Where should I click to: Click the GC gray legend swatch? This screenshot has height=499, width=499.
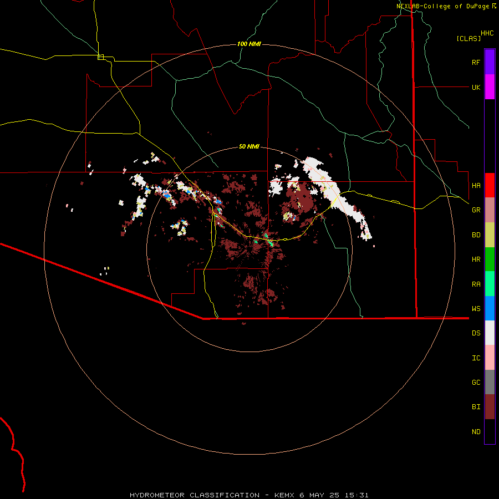tap(490, 382)
